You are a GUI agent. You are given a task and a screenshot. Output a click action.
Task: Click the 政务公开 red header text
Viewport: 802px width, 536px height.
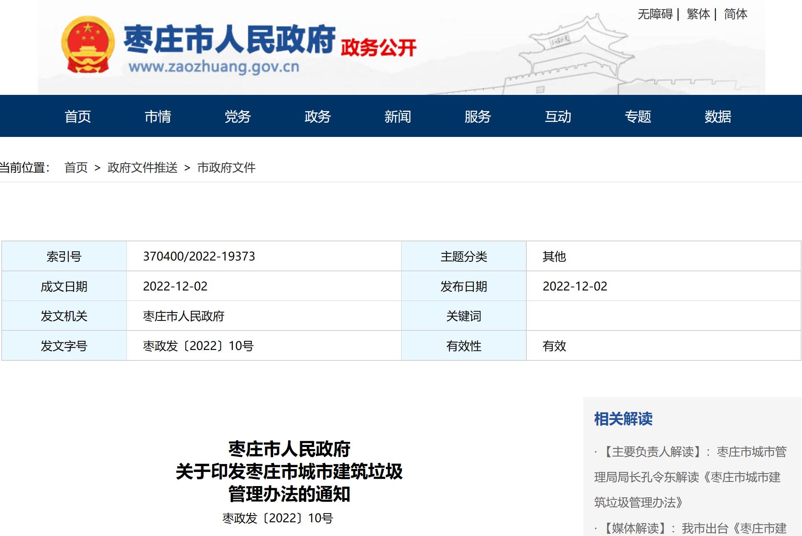click(x=378, y=47)
